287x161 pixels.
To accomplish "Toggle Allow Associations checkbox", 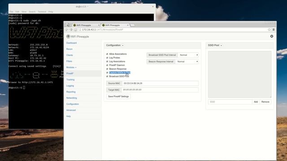I will tap(107, 54).
